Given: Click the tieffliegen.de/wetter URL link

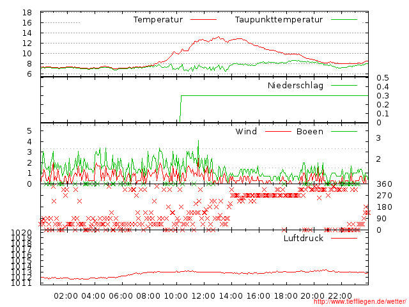Looking at the screenshot, I should [360, 301].
